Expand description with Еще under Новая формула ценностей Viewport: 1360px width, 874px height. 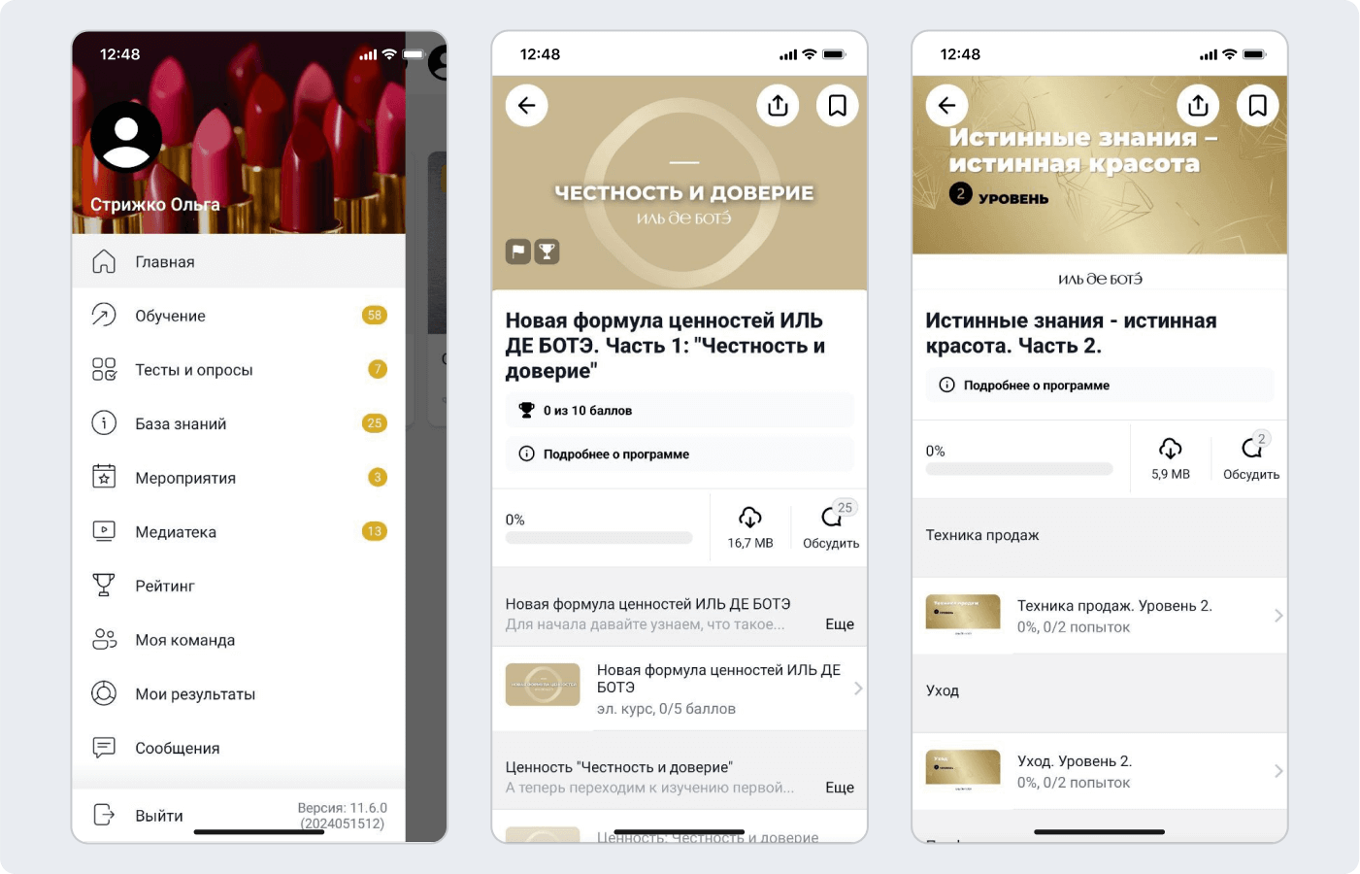coord(840,624)
